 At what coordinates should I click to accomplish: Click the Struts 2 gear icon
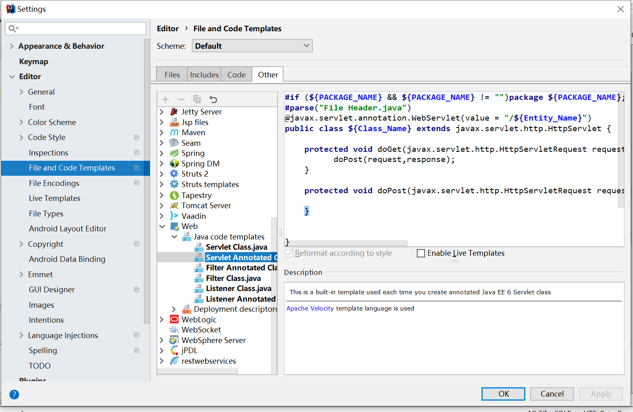point(174,174)
